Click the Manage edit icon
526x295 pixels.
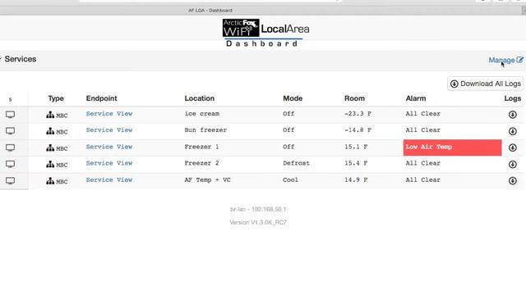519,60
